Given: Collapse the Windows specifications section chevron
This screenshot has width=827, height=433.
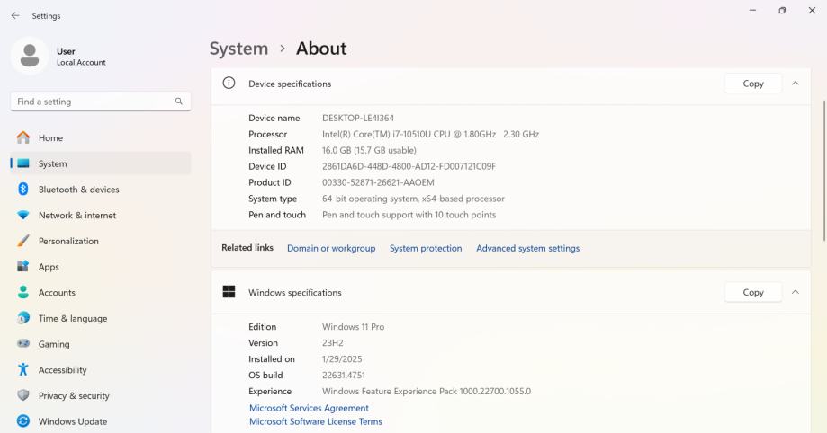Looking at the screenshot, I should click(x=795, y=292).
